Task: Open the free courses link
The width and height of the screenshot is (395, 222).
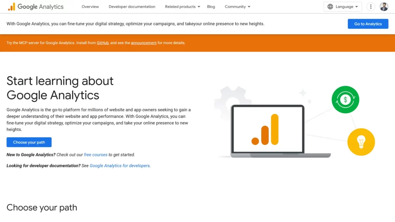Action: 96,155
